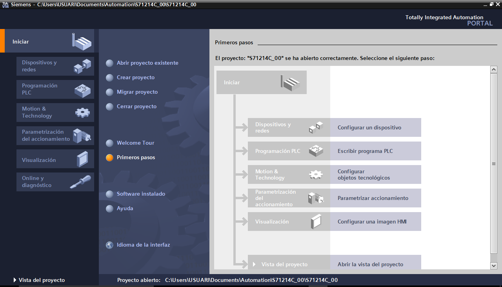Image resolution: width=502 pixels, height=287 pixels.
Task: Choose the Abrir proyecto existente option
Action: click(147, 63)
